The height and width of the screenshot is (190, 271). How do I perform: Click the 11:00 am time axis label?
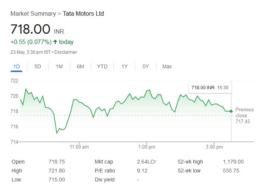[80, 147]
